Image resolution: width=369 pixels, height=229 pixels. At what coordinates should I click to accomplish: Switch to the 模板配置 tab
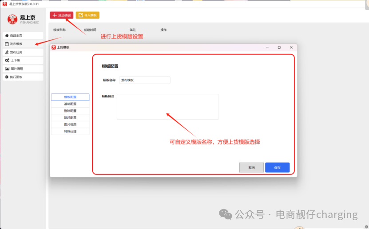(70, 97)
